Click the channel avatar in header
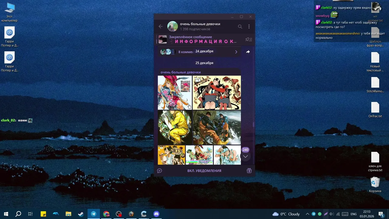Image resolution: width=389 pixels, height=219 pixels. [173, 26]
